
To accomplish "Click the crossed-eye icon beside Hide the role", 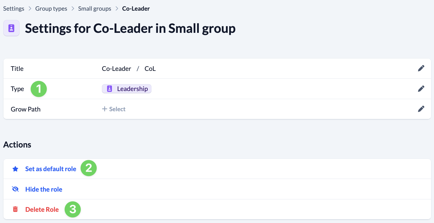I will click(15, 189).
